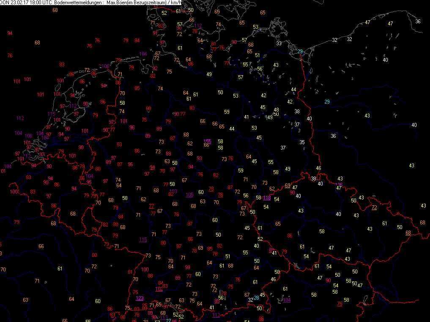Click the white 33 gust value

(x=279, y=44)
